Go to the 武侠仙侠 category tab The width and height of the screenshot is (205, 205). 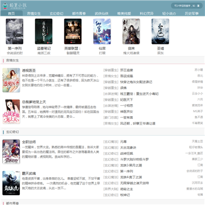[101, 14]
